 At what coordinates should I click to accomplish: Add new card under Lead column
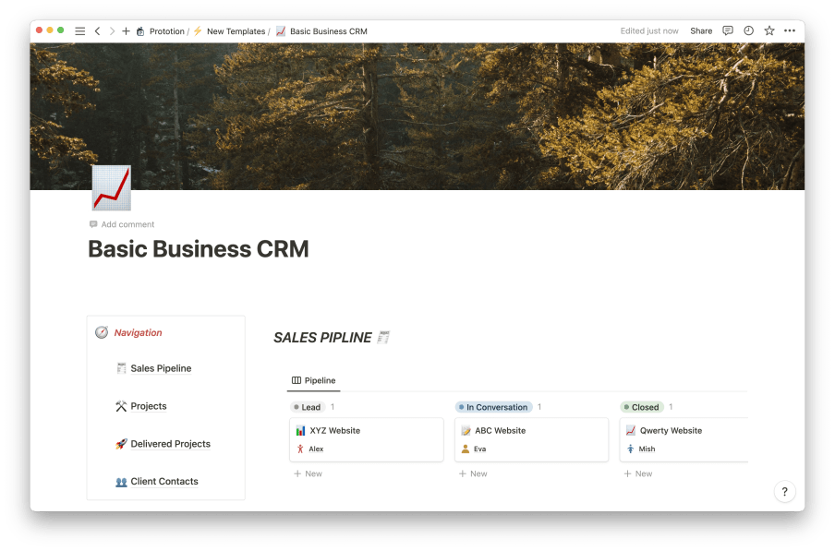(x=309, y=473)
